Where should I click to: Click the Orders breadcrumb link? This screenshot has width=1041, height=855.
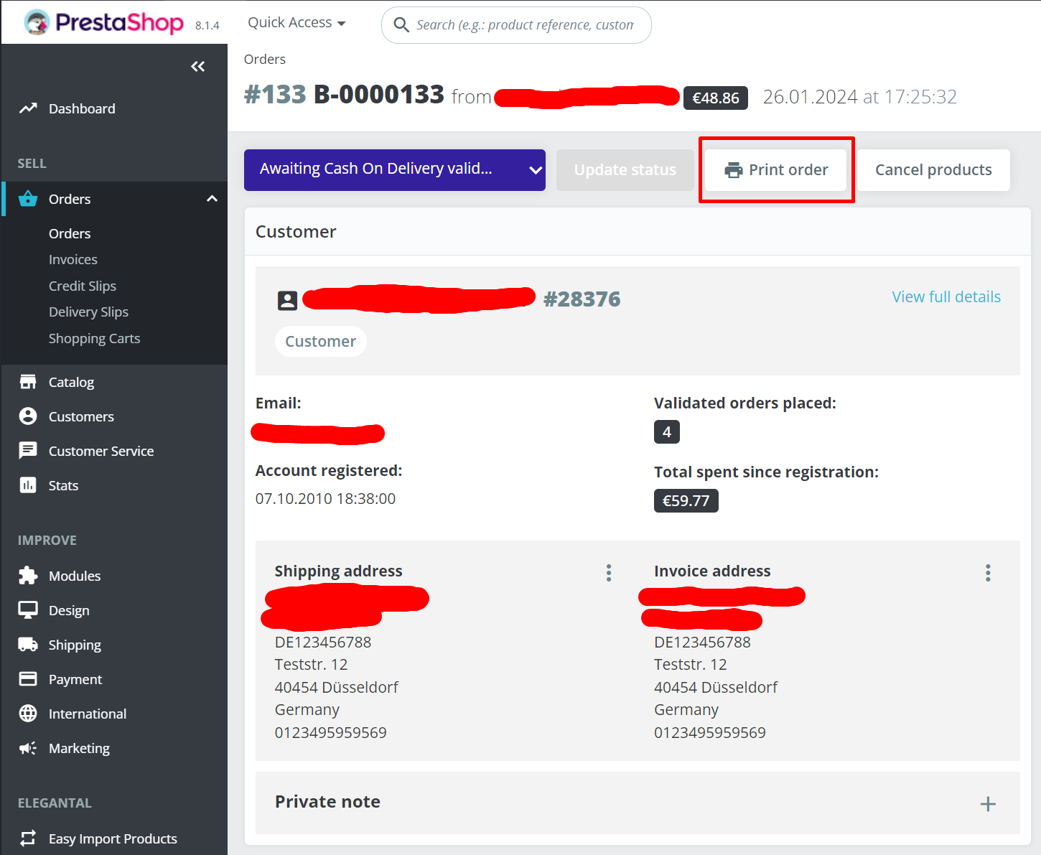pos(265,60)
